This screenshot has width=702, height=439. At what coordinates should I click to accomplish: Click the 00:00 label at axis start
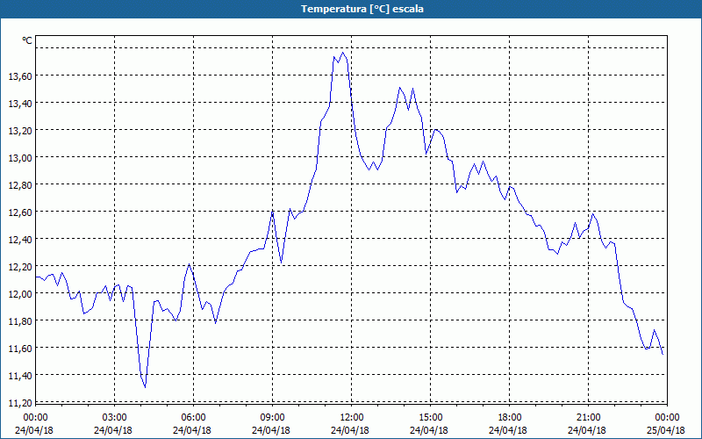click(35, 418)
